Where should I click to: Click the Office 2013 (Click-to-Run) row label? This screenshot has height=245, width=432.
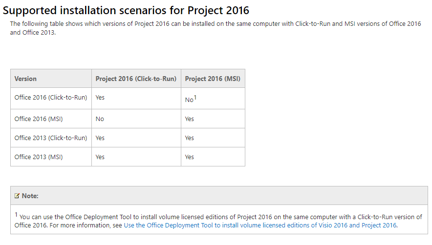tap(51, 138)
